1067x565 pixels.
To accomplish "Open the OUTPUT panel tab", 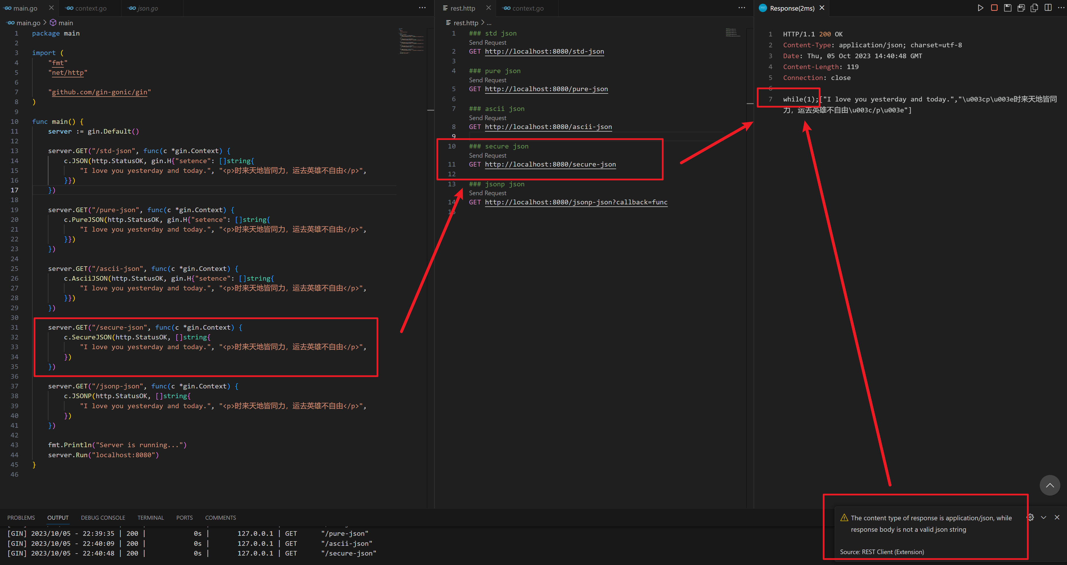I will pos(58,518).
